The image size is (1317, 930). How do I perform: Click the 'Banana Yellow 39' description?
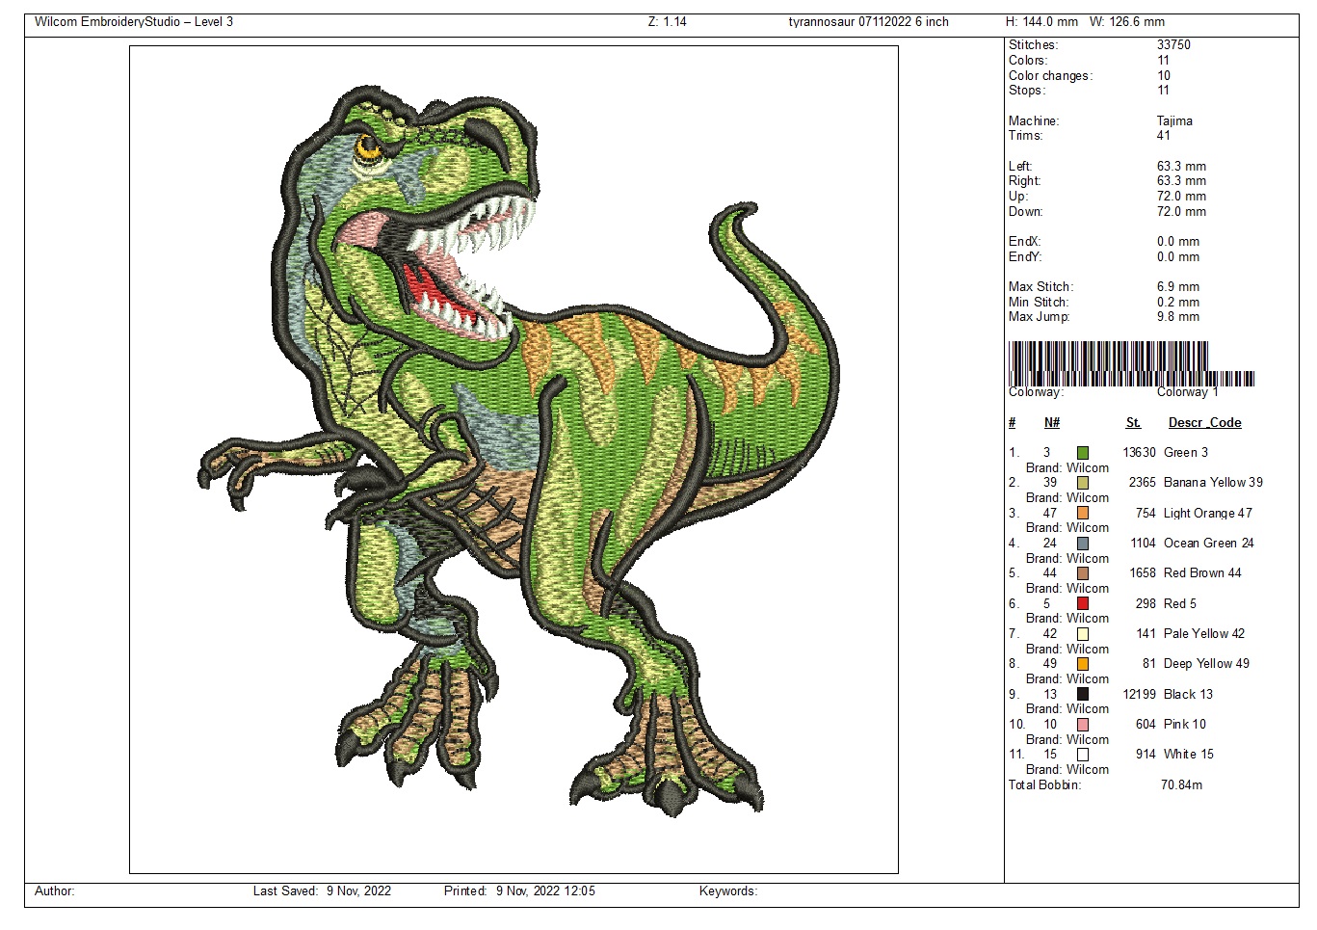(x=1213, y=483)
